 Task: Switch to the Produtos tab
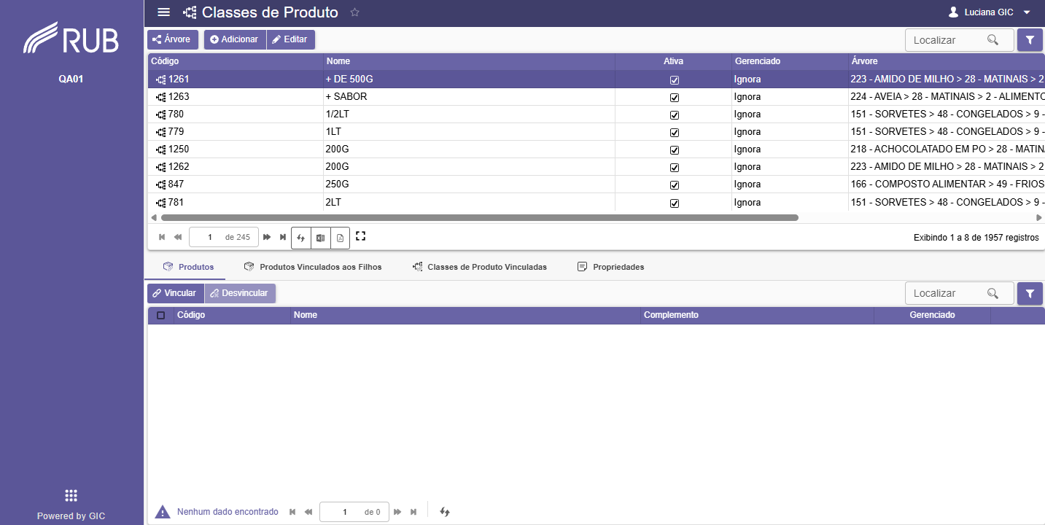(x=189, y=267)
